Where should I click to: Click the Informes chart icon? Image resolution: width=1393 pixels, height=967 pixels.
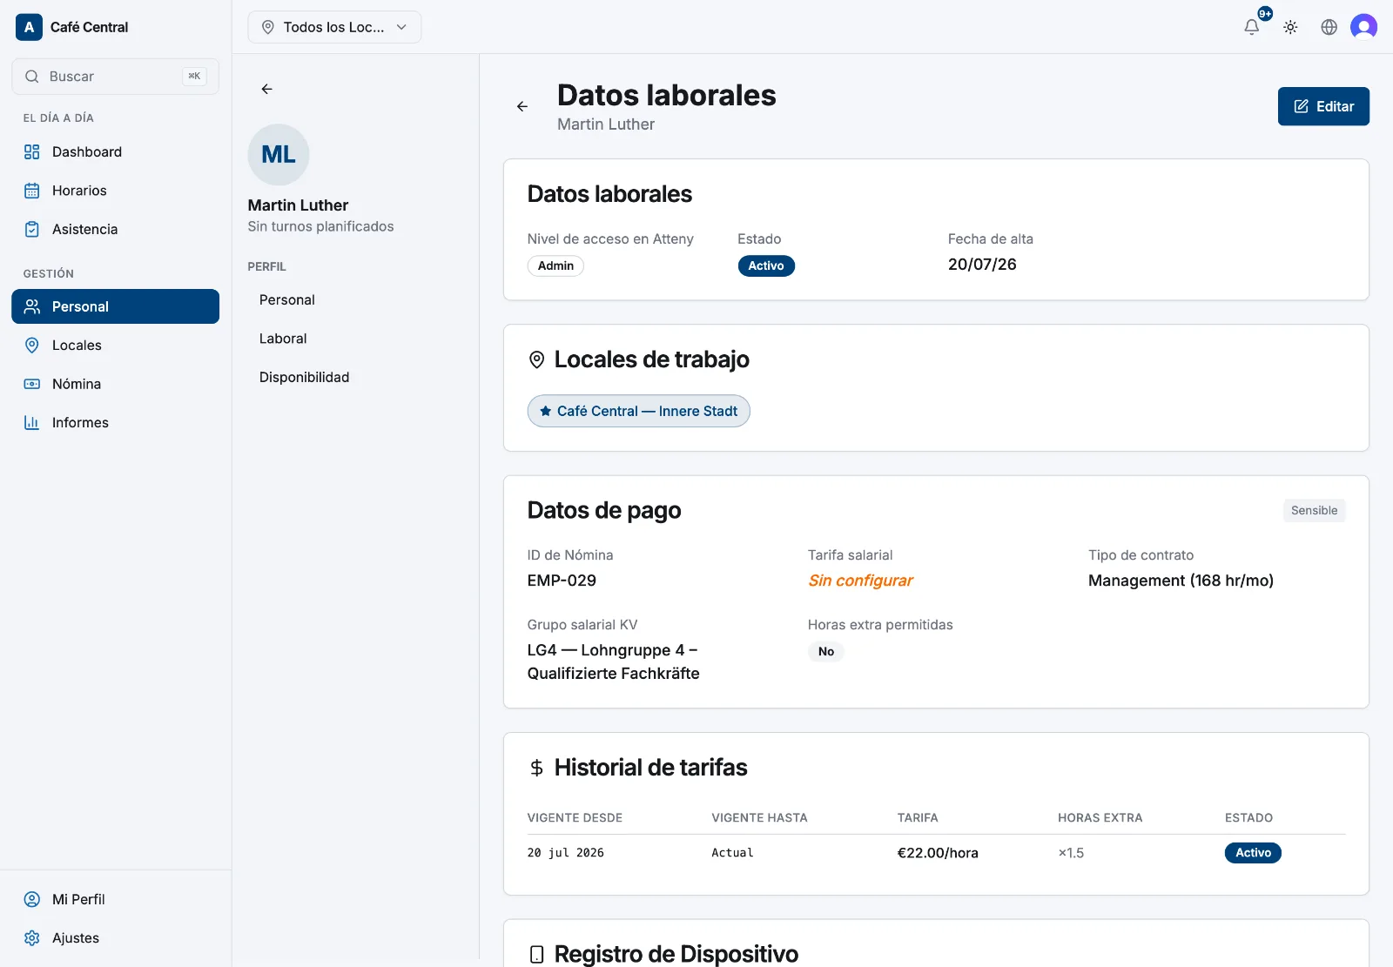(x=32, y=422)
